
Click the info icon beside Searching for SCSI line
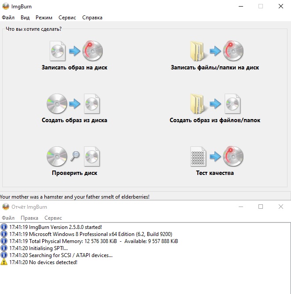click(4, 255)
